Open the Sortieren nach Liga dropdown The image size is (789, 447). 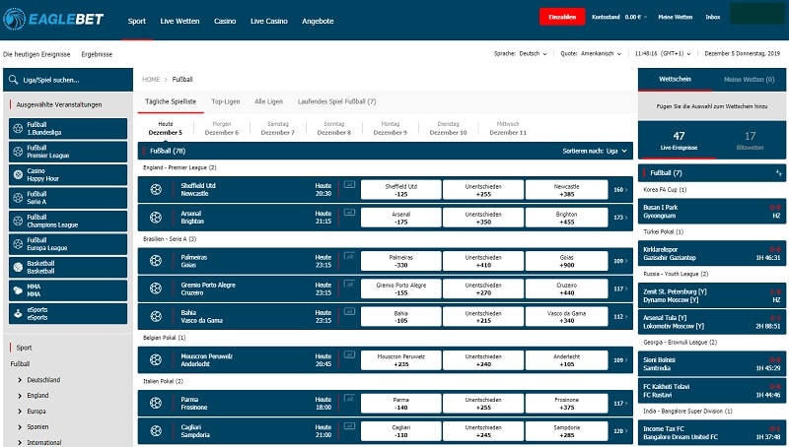click(595, 151)
